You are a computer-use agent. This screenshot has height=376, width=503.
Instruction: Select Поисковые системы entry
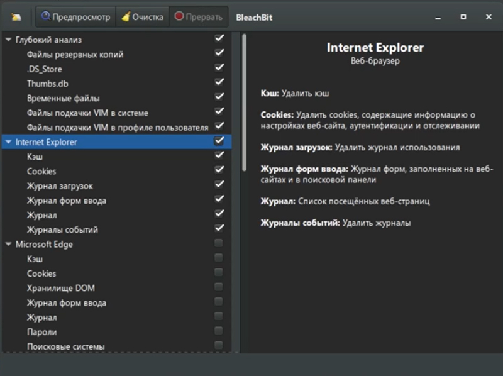pyautogui.click(x=66, y=347)
